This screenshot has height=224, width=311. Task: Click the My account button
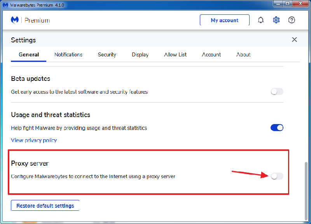(x=224, y=20)
